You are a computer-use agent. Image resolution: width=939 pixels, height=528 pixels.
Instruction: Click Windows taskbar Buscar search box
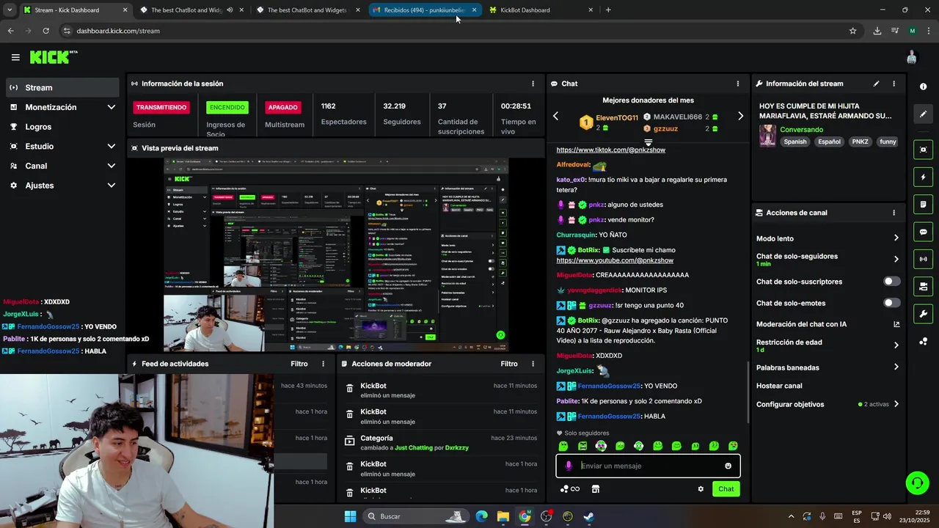pyautogui.click(x=415, y=516)
